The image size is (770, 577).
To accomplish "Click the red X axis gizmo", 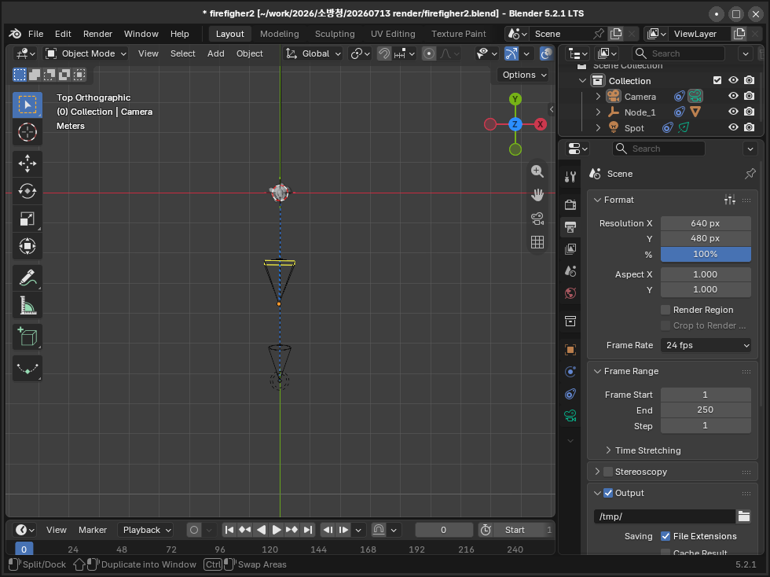I will coord(541,124).
